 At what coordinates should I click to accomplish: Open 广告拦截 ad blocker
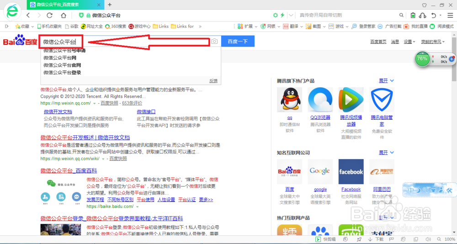click(x=390, y=26)
